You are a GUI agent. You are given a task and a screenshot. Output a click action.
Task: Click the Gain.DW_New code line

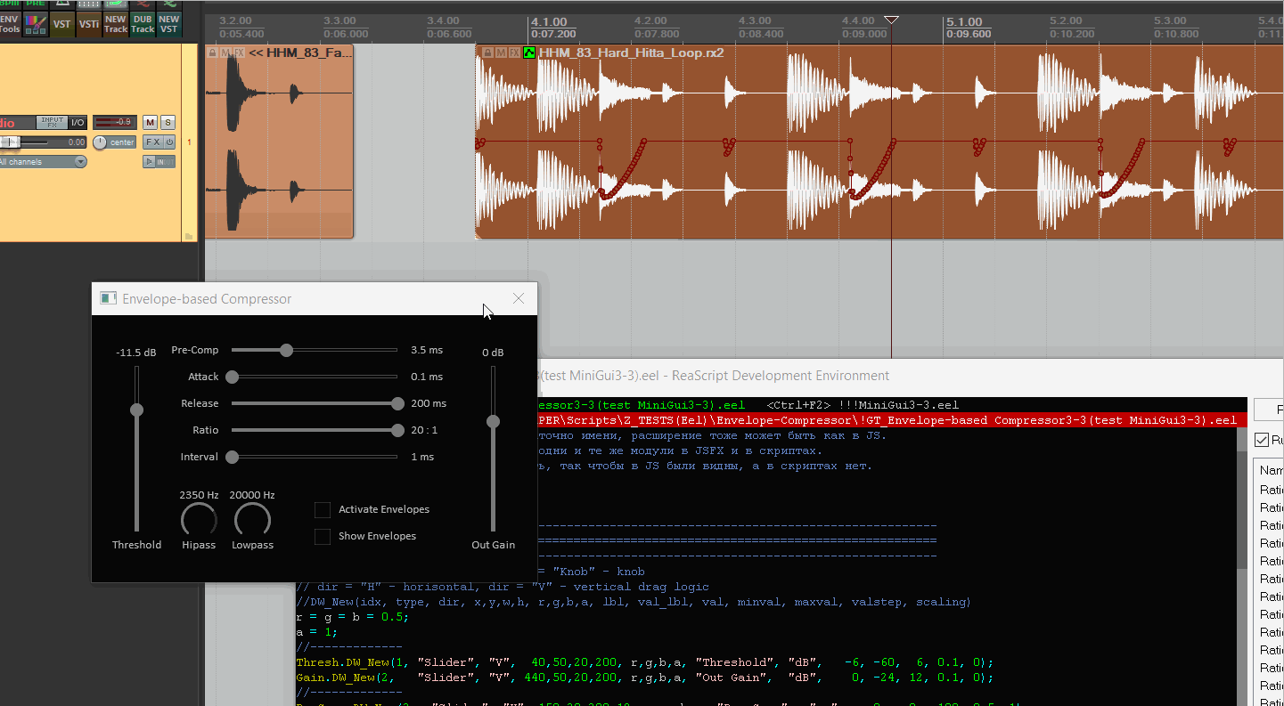pyautogui.click(x=644, y=678)
